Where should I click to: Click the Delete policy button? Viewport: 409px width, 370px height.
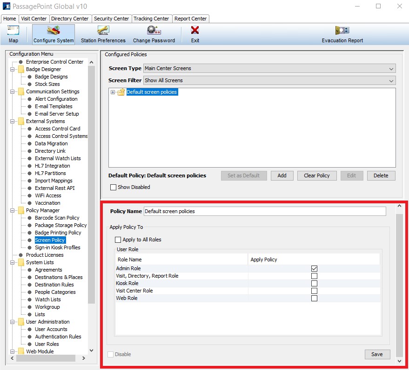click(x=381, y=175)
